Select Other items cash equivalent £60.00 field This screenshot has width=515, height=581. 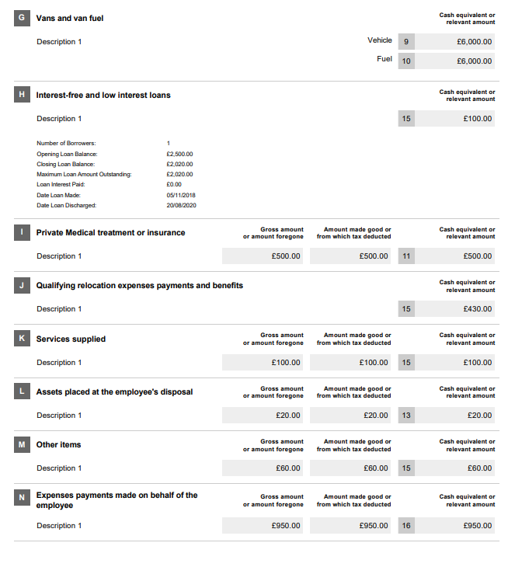pos(454,468)
